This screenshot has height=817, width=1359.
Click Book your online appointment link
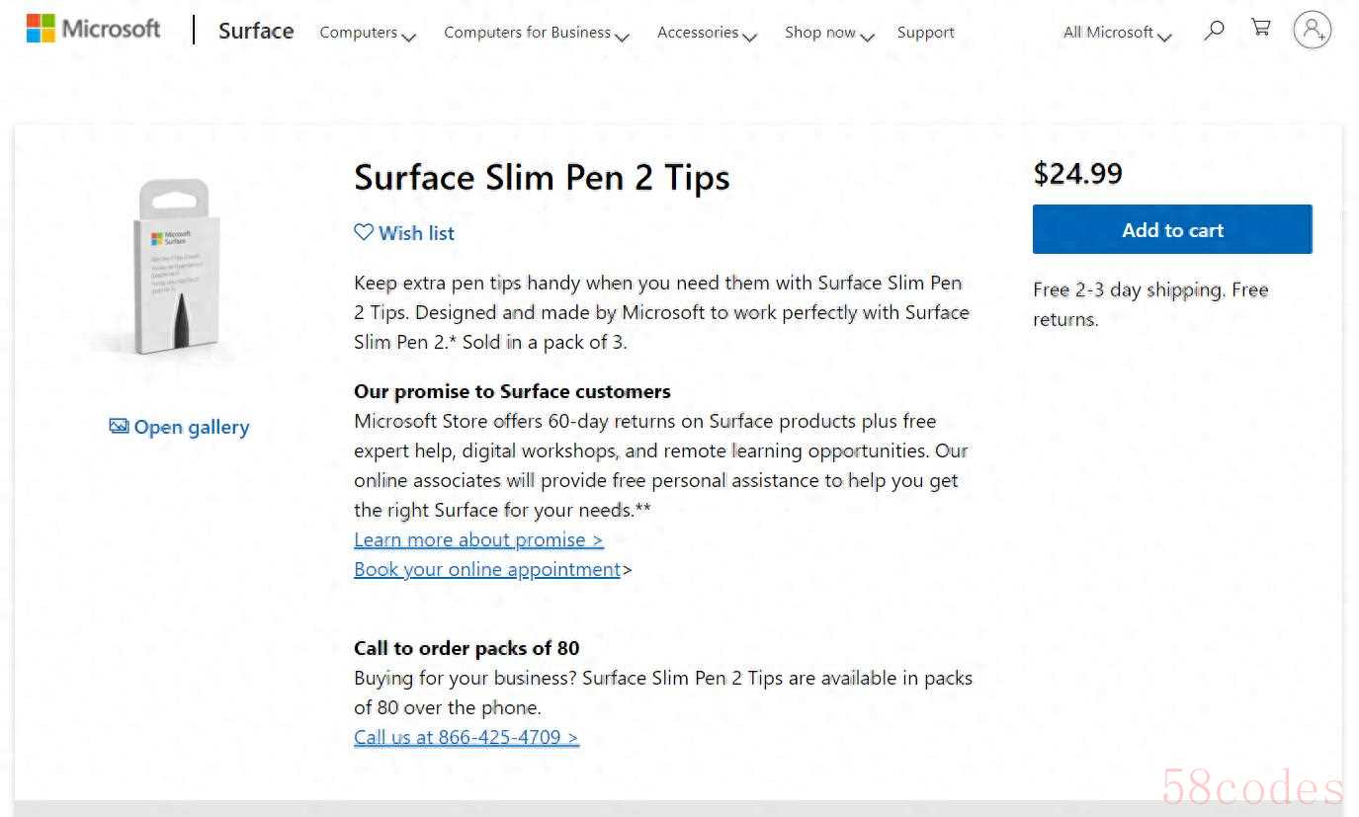487,569
